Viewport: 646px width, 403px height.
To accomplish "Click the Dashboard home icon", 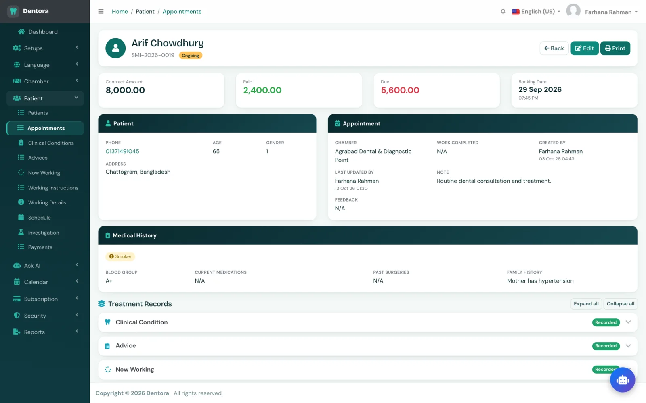I will click(x=21, y=31).
